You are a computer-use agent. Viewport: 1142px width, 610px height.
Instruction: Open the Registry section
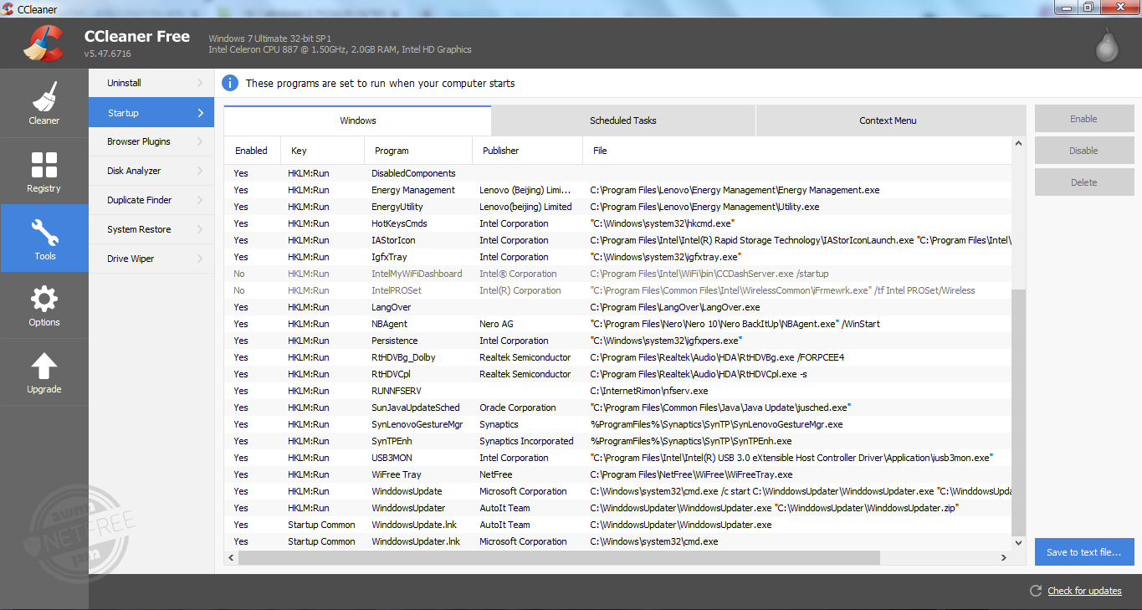click(x=44, y=171)
